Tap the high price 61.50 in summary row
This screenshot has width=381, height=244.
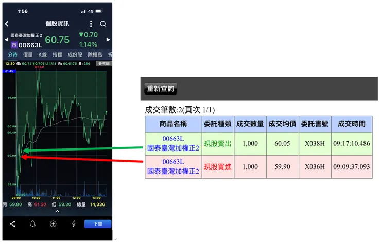pyautogui.click(x=40, y=204)
